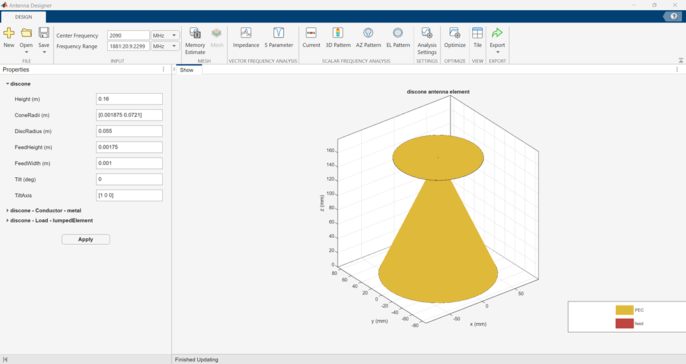
Task: Open the Center Frequency unit dropdown
Action: 174,36
